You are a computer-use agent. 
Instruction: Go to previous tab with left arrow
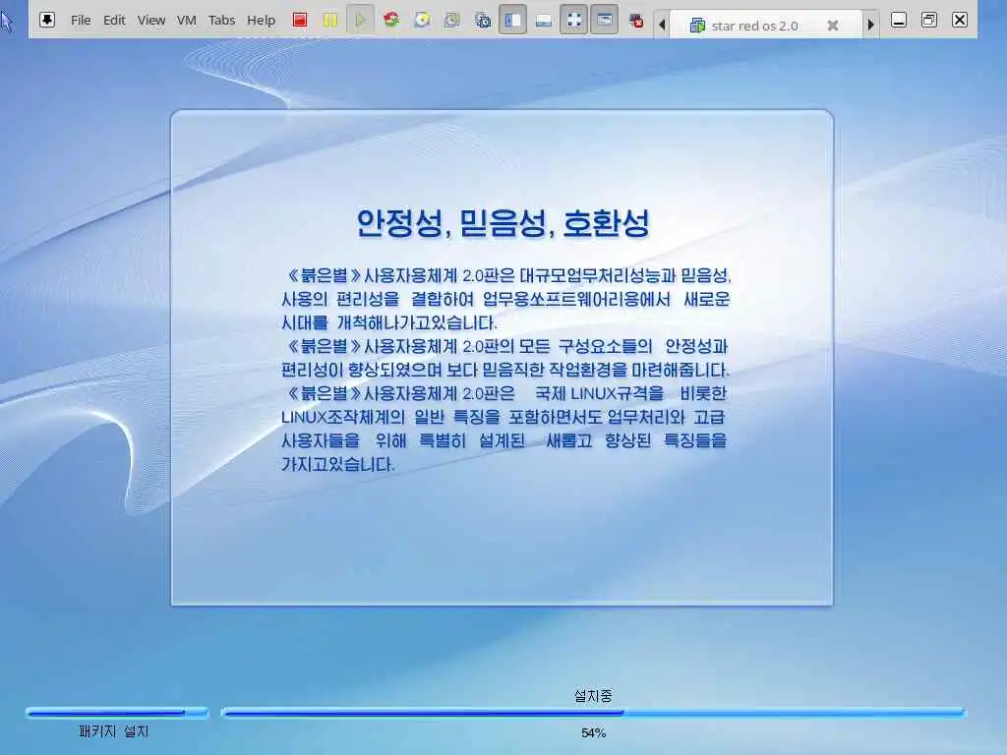pos(662,25)
